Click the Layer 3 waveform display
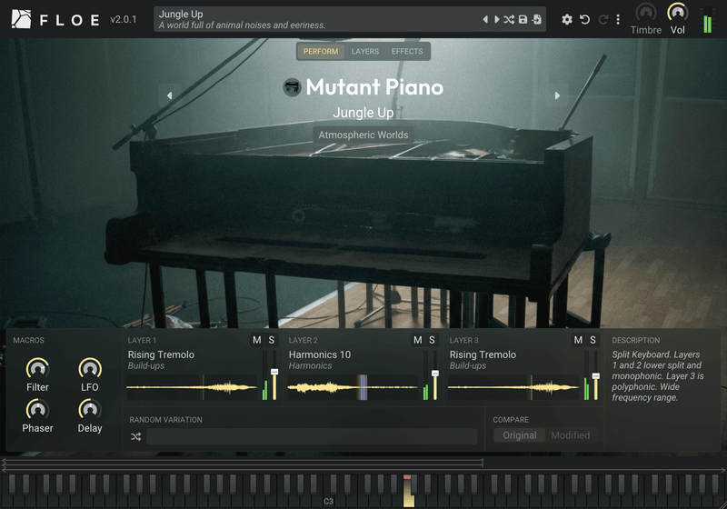 (x=513, y=387)
